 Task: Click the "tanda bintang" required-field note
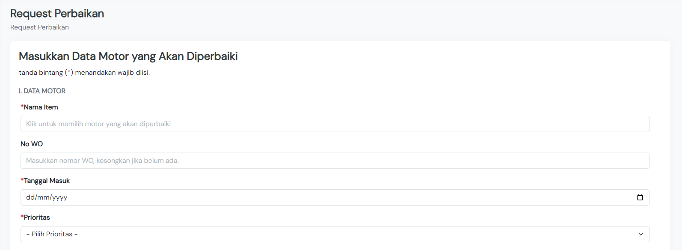(84, 73)
